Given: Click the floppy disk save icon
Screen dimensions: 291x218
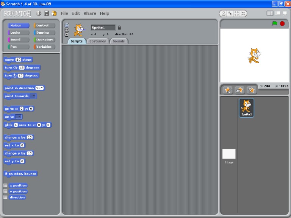Looking at the screenshot, I should pos(46,13).
